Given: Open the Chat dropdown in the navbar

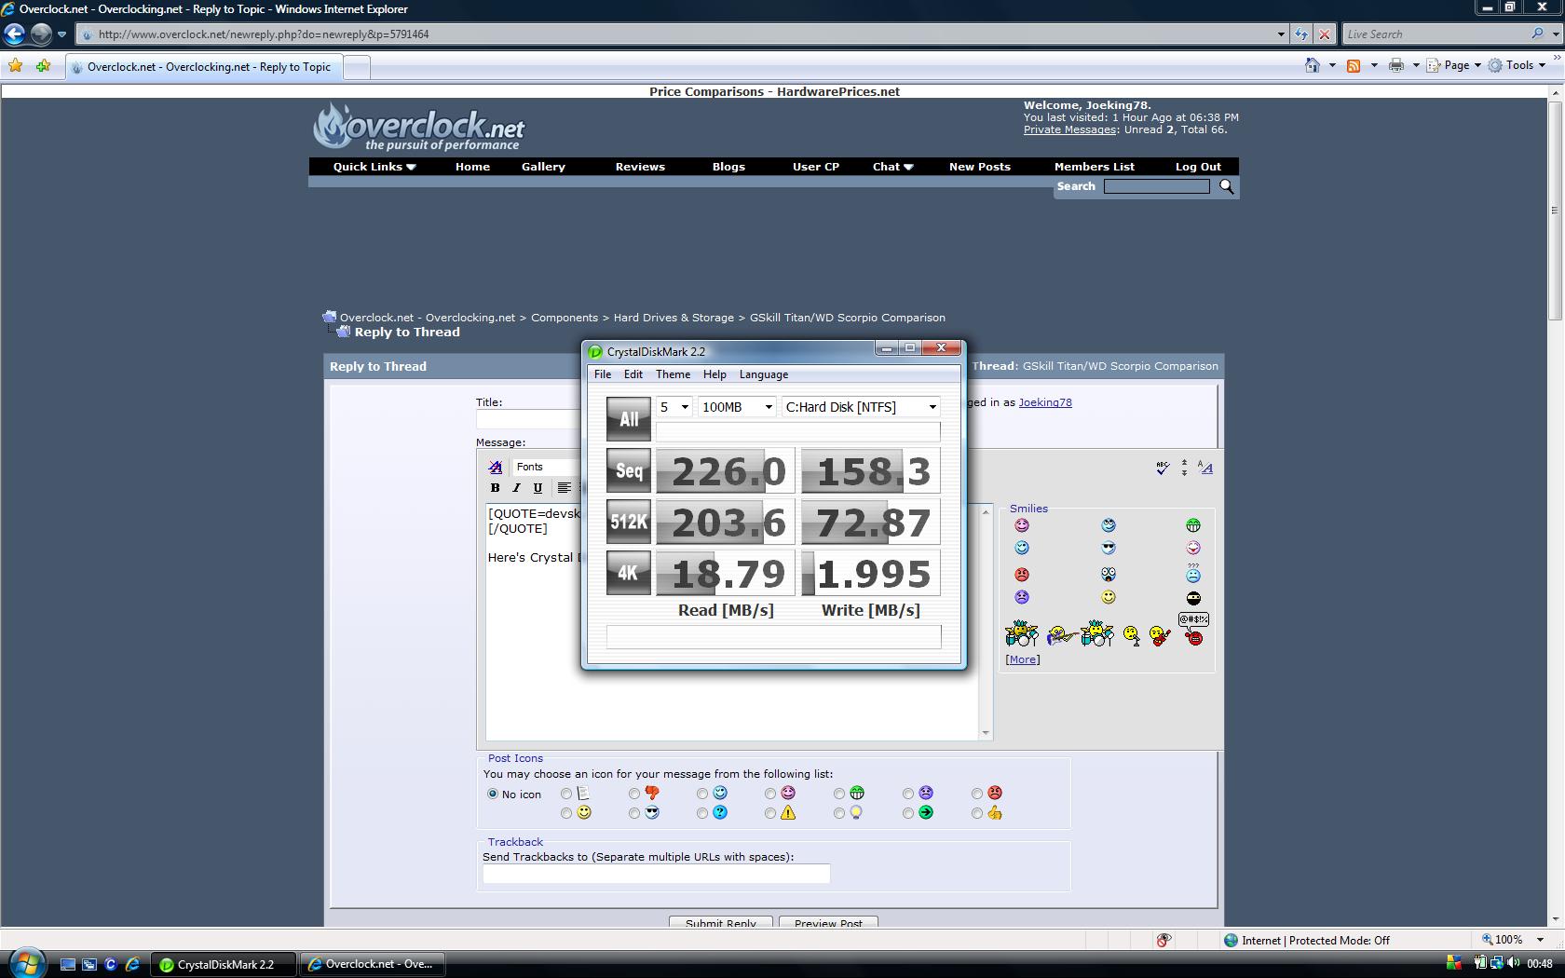Looking at the screenshot, I should point(892,167).
